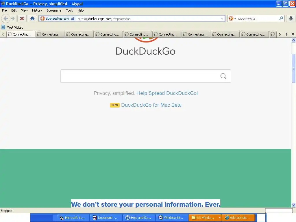Stop loading with the red X button
This screenshot has width=296, height=222.
pos(22,18)
